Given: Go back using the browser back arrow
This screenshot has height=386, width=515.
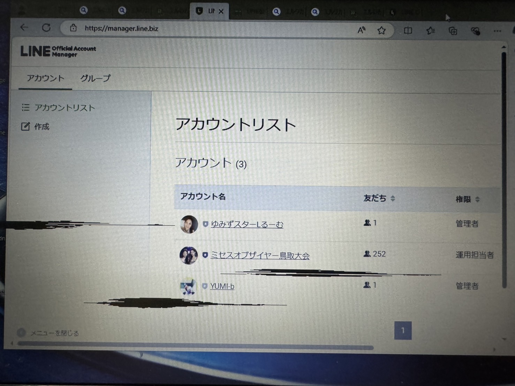Looking at the screenshot, I should (24, 27).
